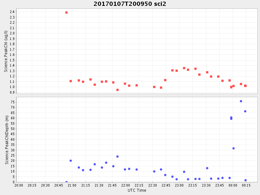Click the 00:15 tick label on time axis
This screenshot has height=195, width=260.
pyautogui.click(x=246, y=185)
